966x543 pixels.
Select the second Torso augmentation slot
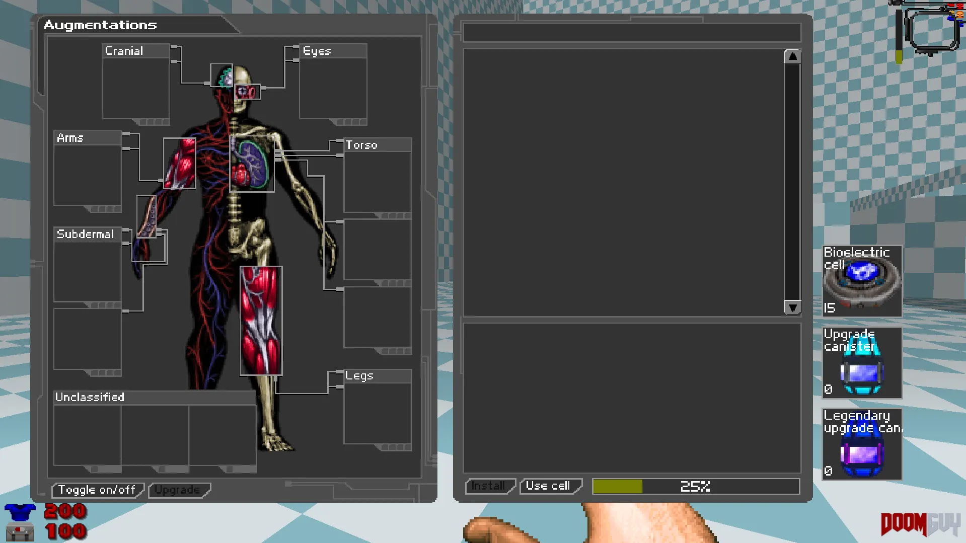pyautogui.click(x=378, y=250)
